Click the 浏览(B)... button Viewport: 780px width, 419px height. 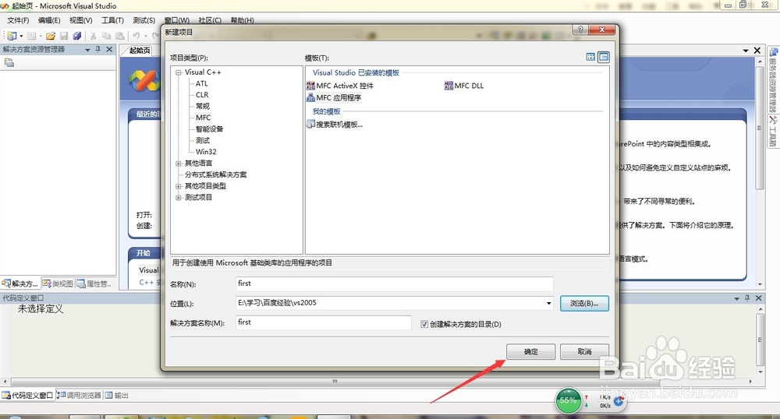tap(584, 303)
